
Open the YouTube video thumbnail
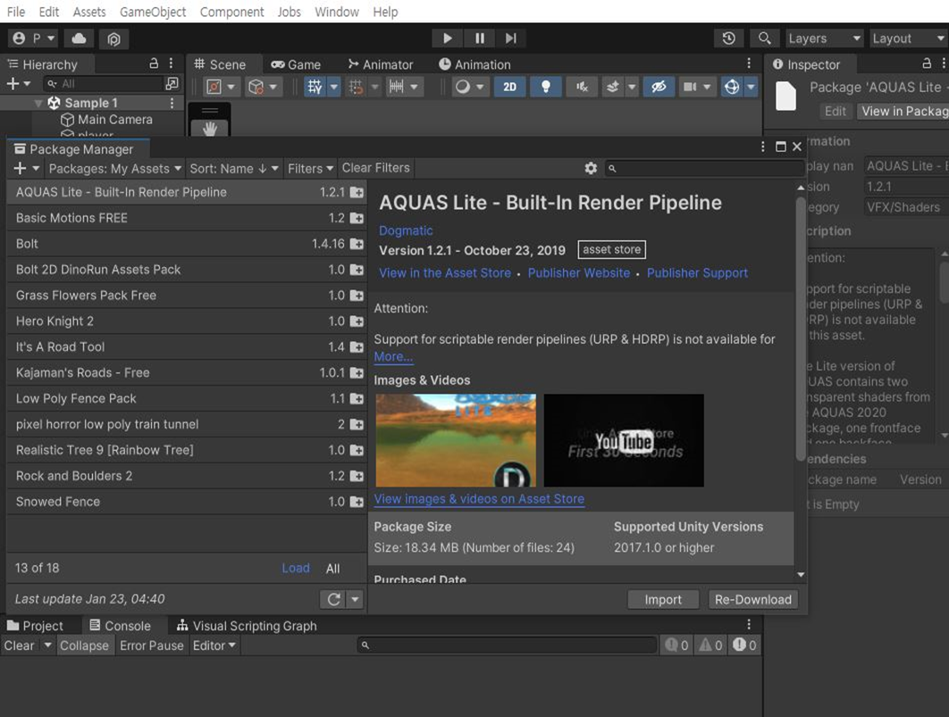[624, 440]
